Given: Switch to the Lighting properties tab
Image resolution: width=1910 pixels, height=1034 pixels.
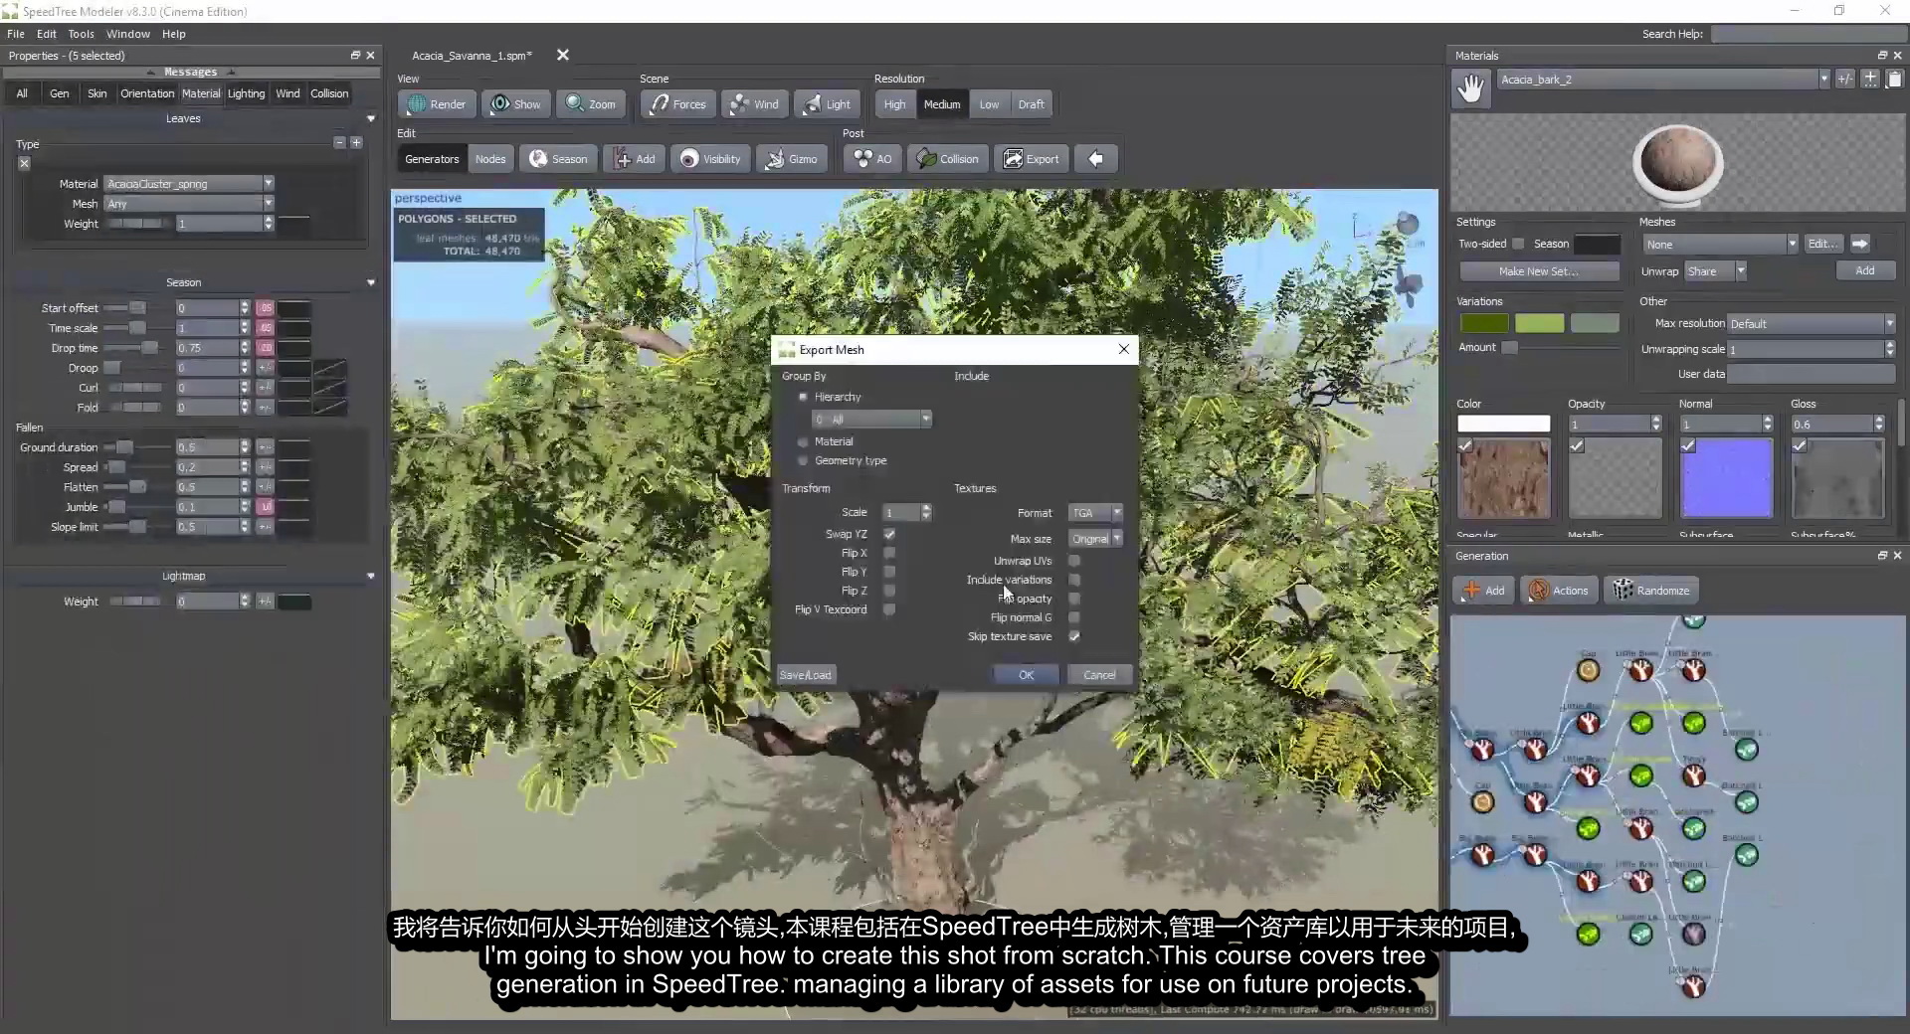Looking at the screenshot, I should click(x=246, y=93).
